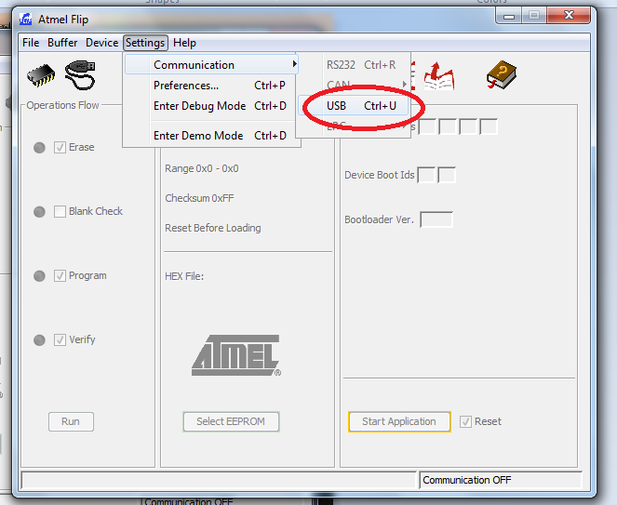Close the open Settings menu
The height and width of the screenshot is (505, 617).
click(145, 43)
